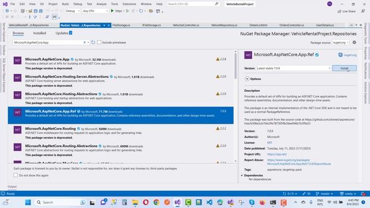Click the Visual Studio search magnifier icon
The width and height of the screenshot is (370, 208).
pyautogui.click(x=217, y=4)
